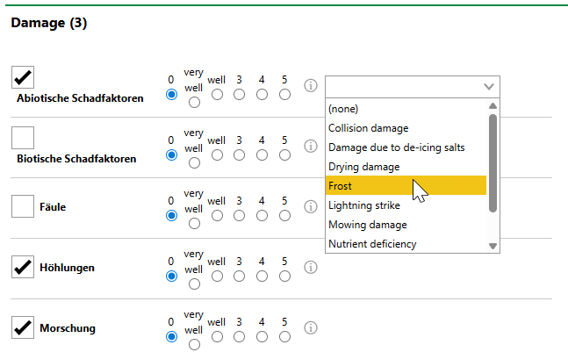Select rating 3 for Biotische Schadfaktoren
Image resolution: width=568 pixels, height=352 pixels.
tap(239, 155)
